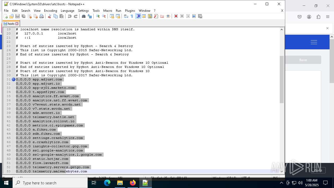Screen dimensions: 334x188
Task: Open the Window menu
Action: (144, 11)
